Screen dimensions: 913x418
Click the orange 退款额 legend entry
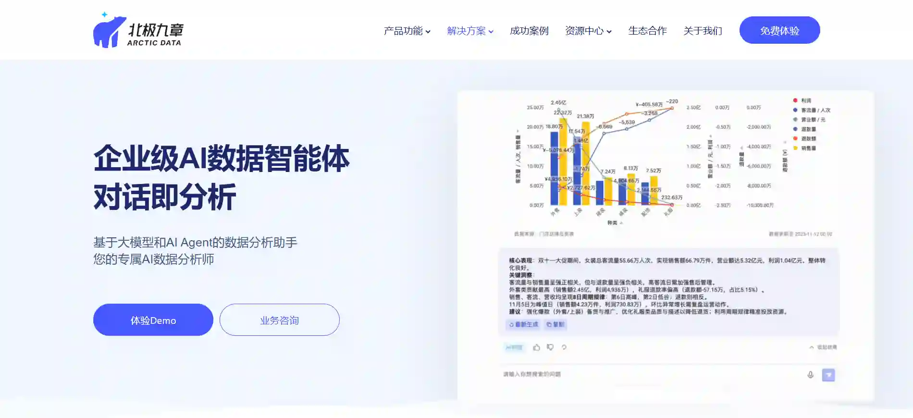[805, 138]
